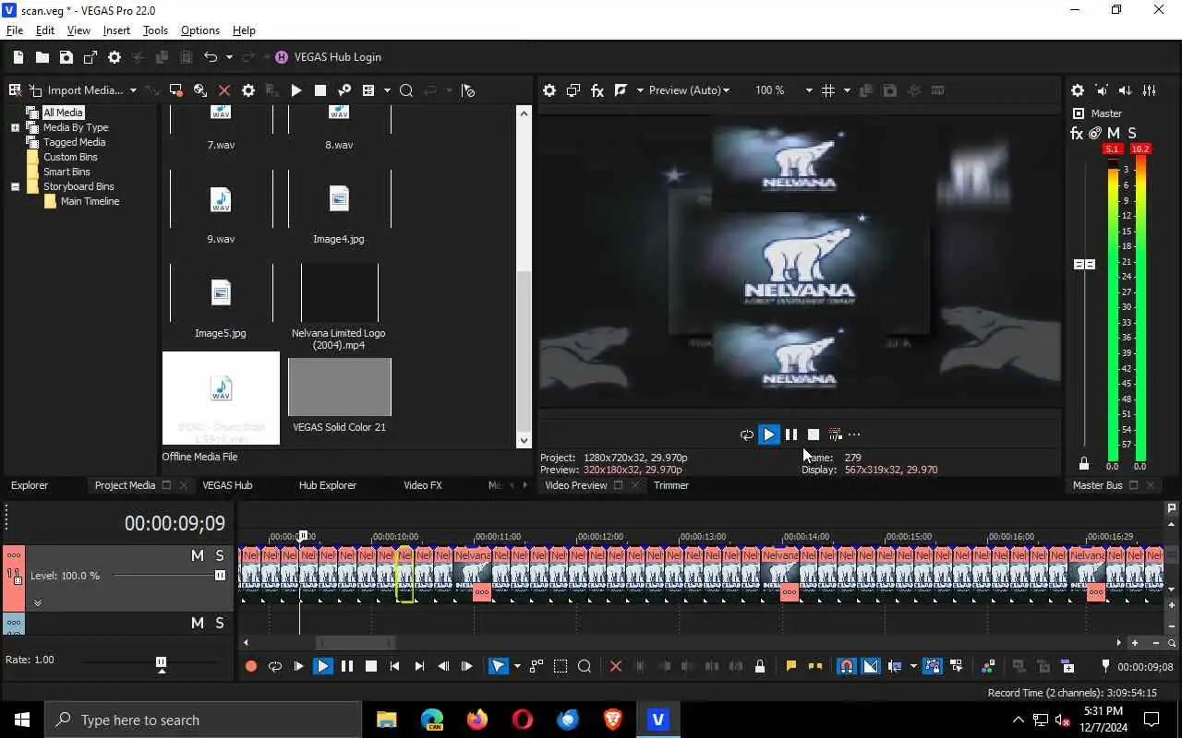Delete selection with timeline red X

(x=616, y=666)
